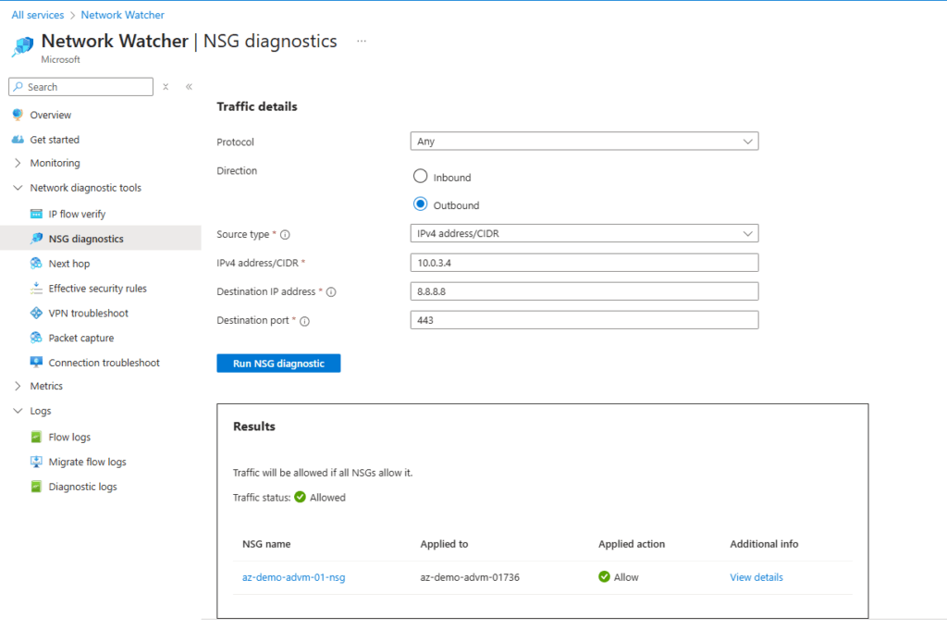
Task: Click the Next hop icon in sidebar
Action: point(36,264)
